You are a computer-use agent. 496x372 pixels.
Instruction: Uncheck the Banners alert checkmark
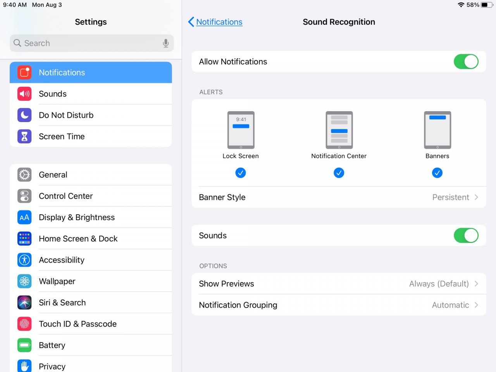point(437,173)
